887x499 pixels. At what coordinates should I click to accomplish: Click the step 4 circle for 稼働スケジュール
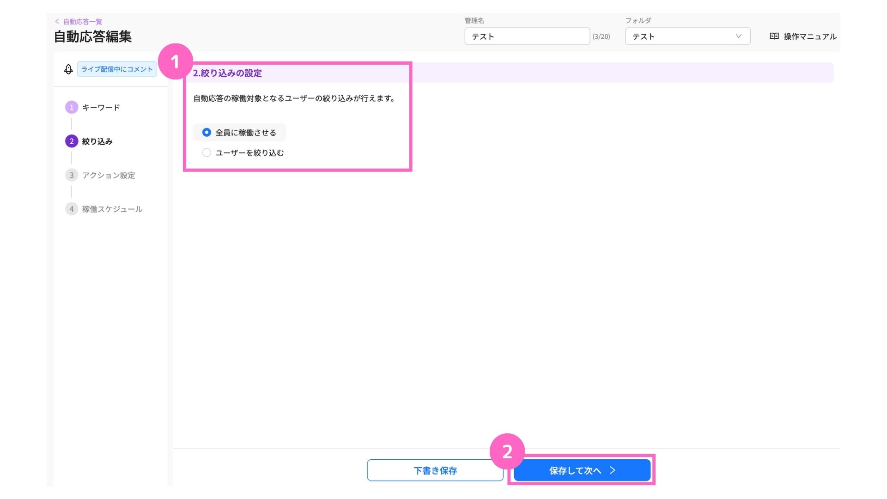click(72, 209)
